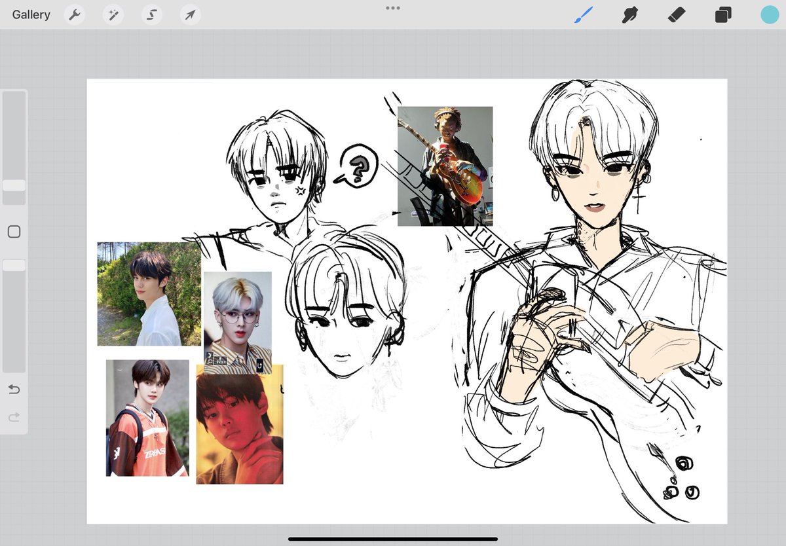Select the Eraser tool
Viewport: 786px width, 546px height.
click(x=676, y=14)
